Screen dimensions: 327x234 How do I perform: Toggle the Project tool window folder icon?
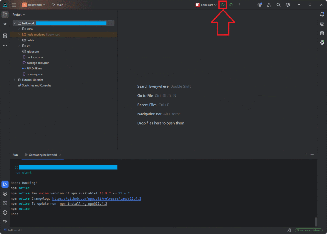5,14
